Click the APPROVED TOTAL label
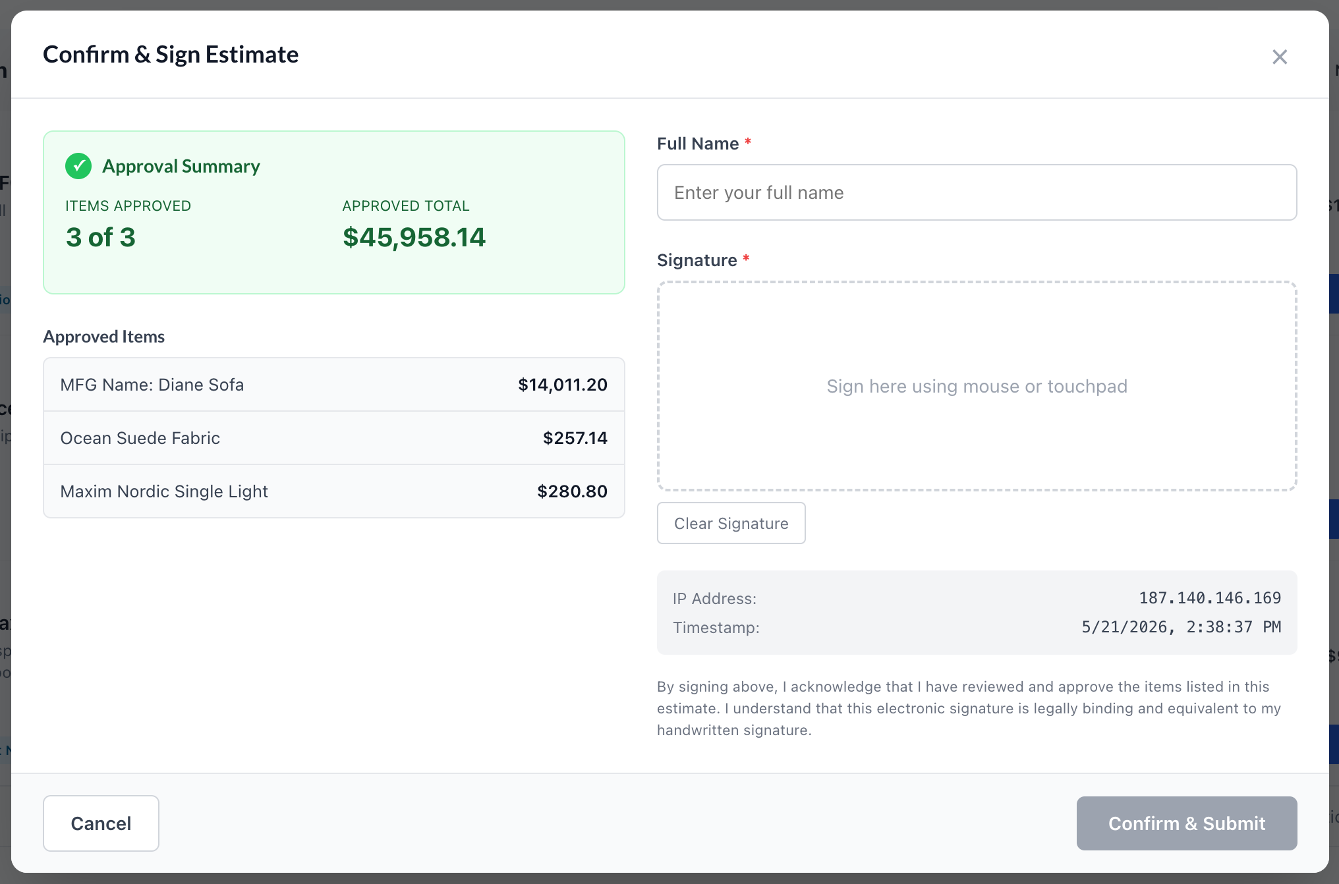This screenshot has height=884, width=1339. (406, 206)
